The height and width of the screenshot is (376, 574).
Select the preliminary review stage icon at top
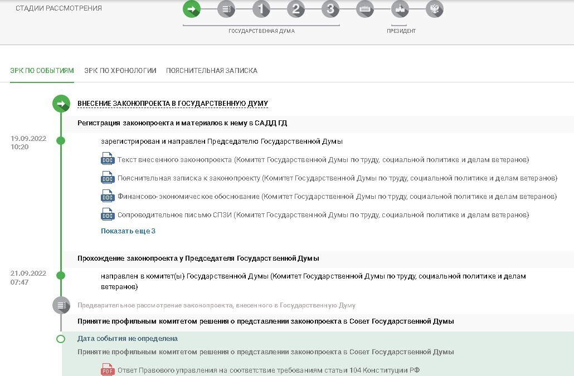point(226,9)
